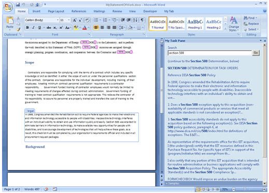This screenshot has width=269, height=193.
Task: Save document via Quick Access toolbar
Action: point(18,5)
